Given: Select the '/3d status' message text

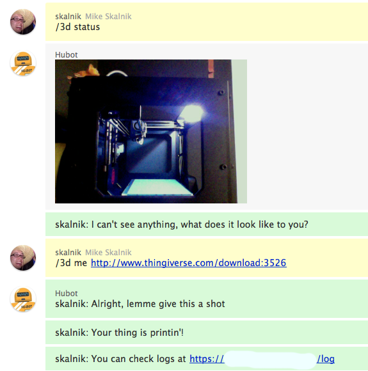Looking at the screenshot, I should (77, 27).
